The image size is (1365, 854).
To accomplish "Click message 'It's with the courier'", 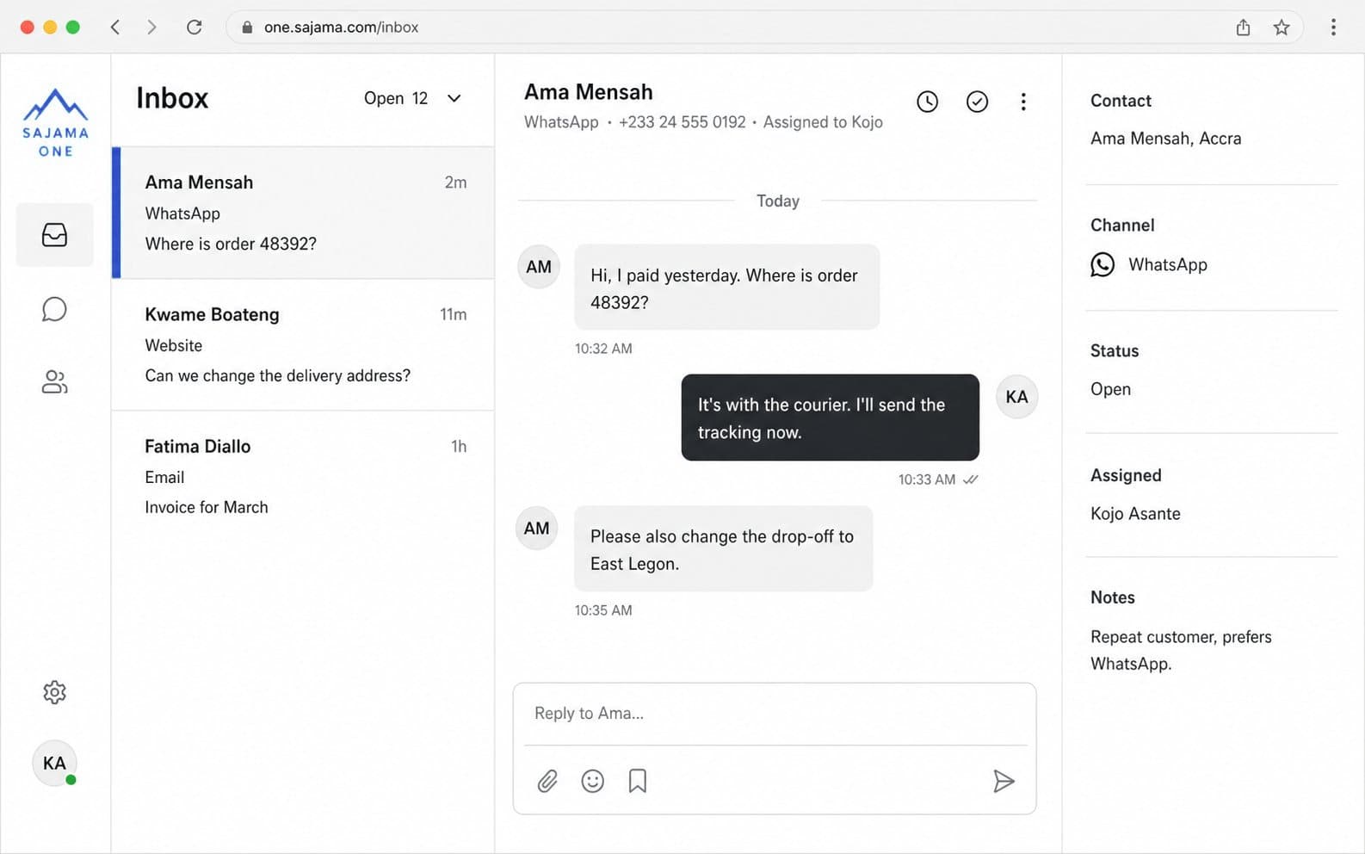I will [831, 418].
